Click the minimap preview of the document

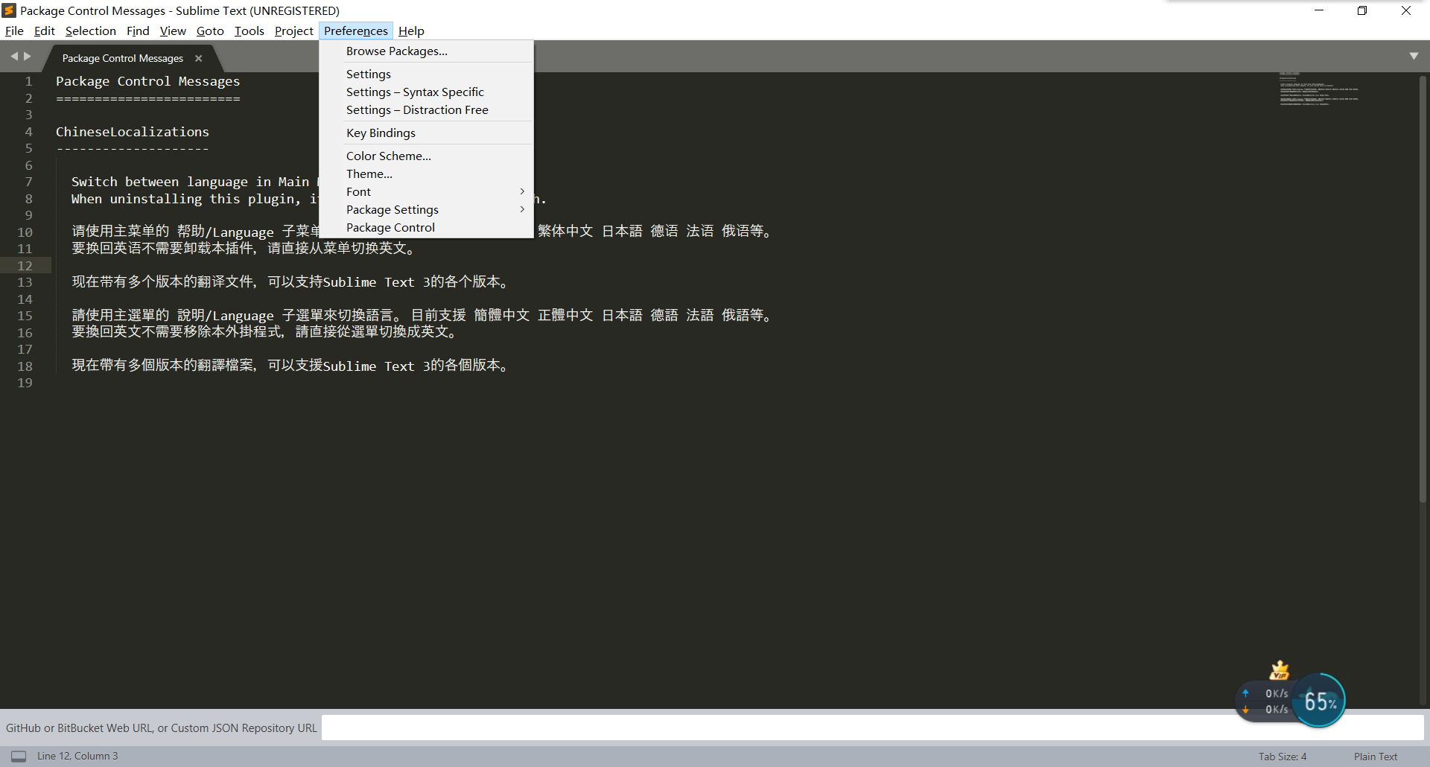(1319, 89)
